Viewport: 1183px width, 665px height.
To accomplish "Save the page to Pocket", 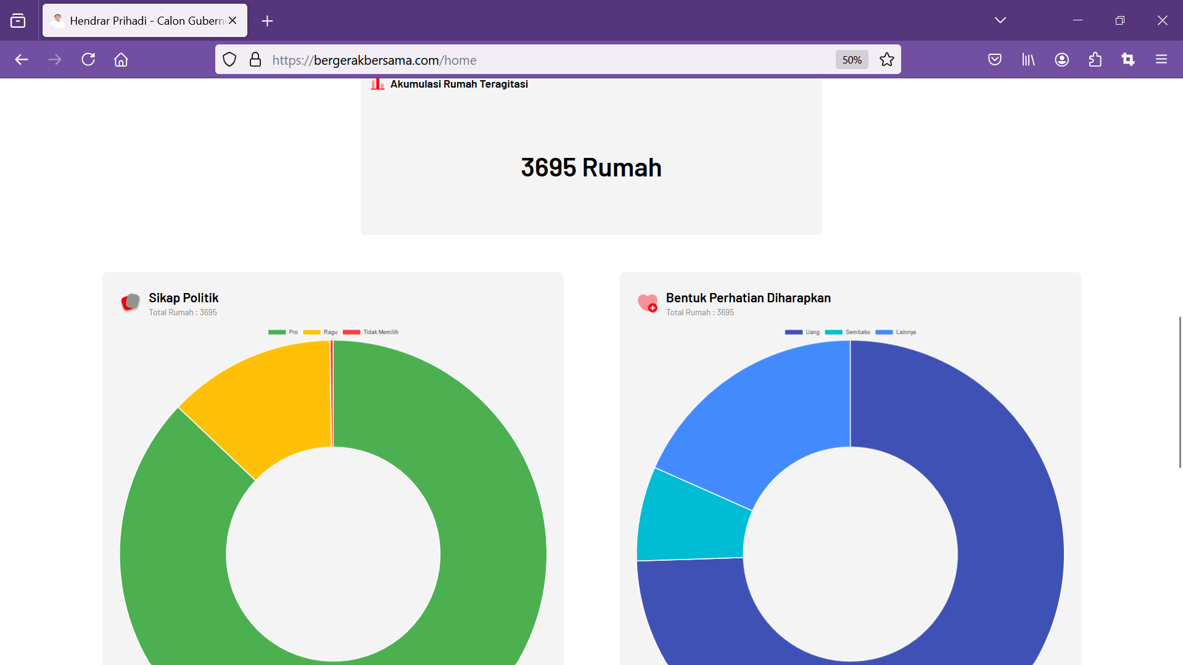I will (994, 60).
